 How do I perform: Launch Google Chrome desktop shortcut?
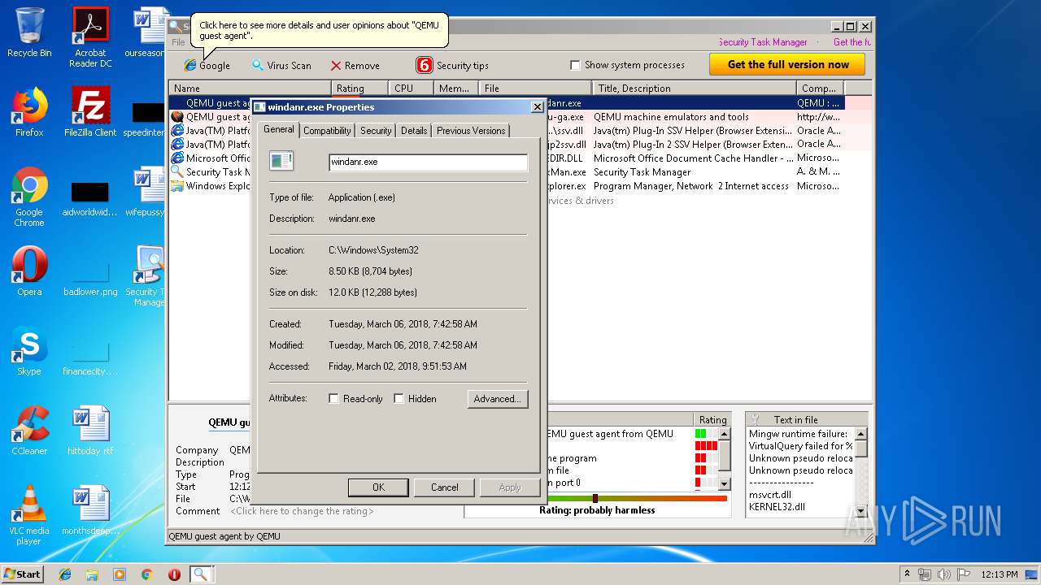(x=29, y=197)
